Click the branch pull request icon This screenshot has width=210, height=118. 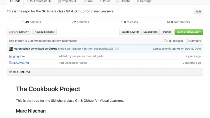(165, 41)
